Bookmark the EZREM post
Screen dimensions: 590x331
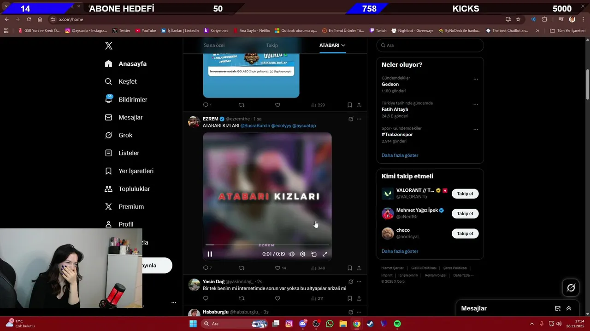(350, 268)
